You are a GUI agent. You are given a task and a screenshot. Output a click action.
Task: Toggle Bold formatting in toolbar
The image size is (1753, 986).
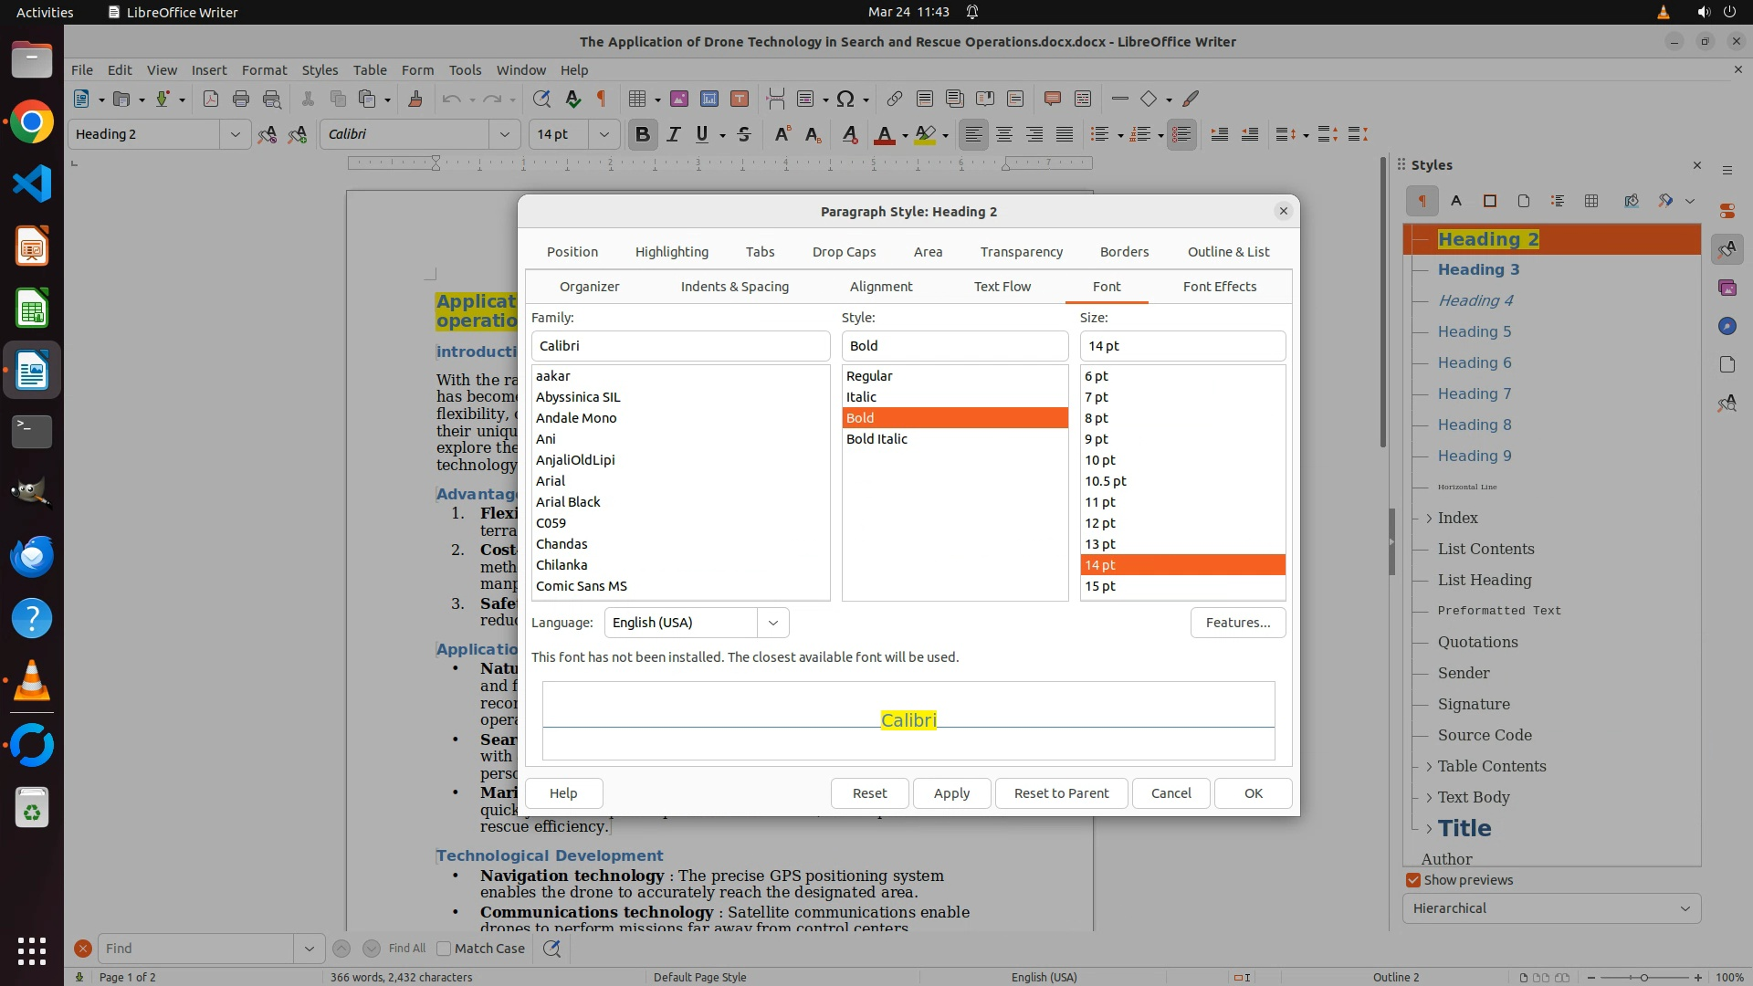pyautogui.click(x=642, y=135)
